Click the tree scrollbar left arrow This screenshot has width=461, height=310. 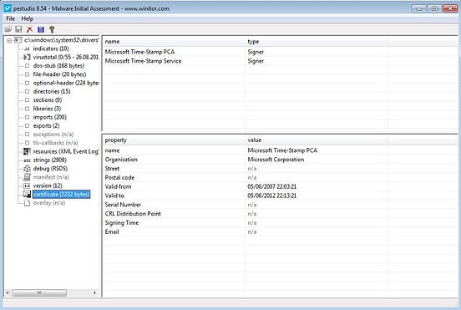click(8, 292)
